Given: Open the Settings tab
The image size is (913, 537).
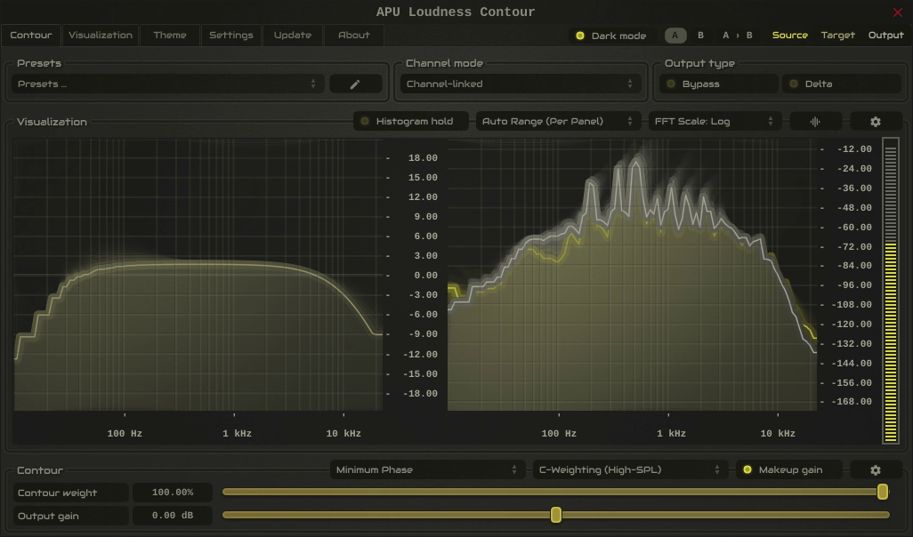Looking at the screenshot, I should pos(231,35).
